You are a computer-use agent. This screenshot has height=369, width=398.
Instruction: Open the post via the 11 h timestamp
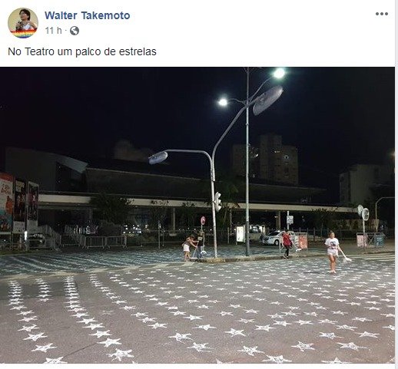click(x=53, y=31)
